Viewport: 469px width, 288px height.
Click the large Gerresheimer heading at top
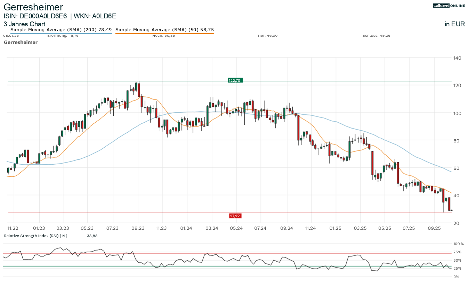point(33,7)
